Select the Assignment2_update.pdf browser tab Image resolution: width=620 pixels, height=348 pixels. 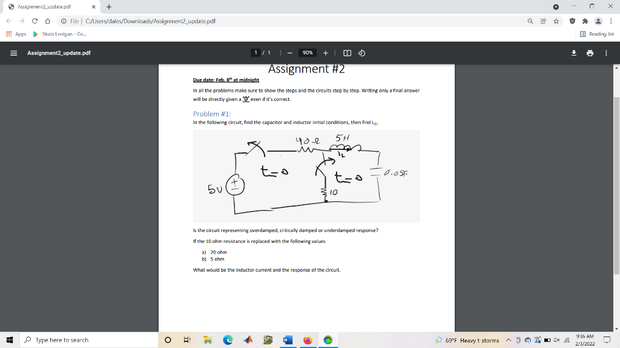[x=42, y=7]
